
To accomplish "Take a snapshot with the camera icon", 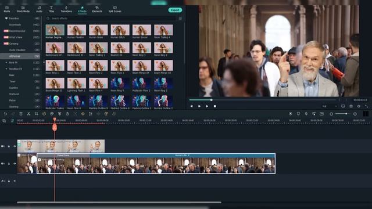I will (351, 106).
